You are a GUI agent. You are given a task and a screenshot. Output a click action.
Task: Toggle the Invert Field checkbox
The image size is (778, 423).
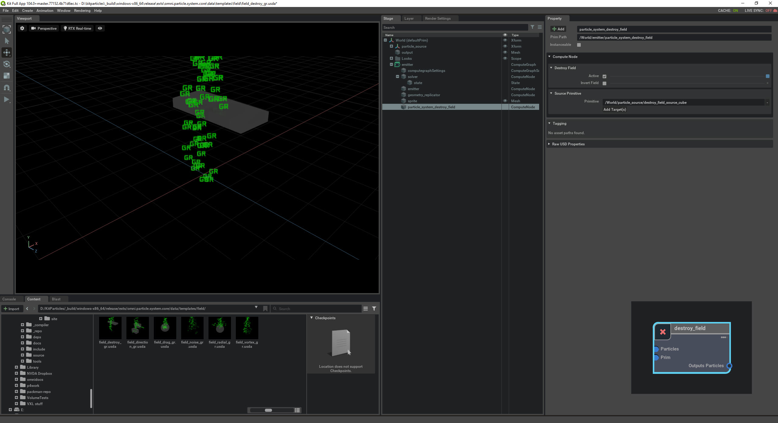(x=604, y=83)
